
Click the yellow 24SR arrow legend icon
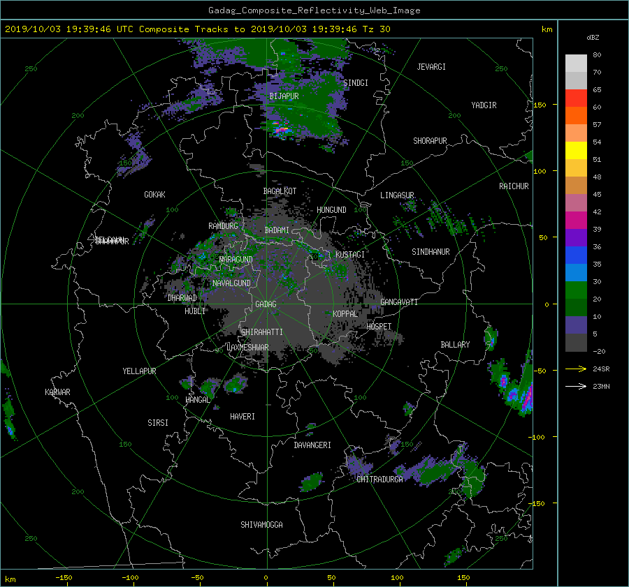(x=576, y=369)
